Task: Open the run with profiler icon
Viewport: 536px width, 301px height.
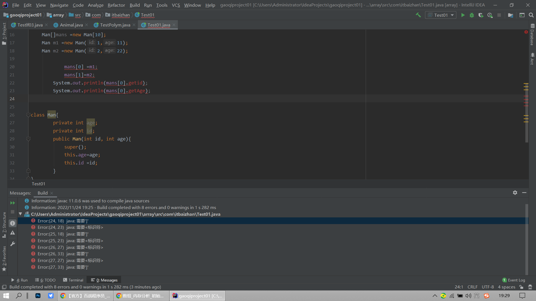Action: pos(490,15)
